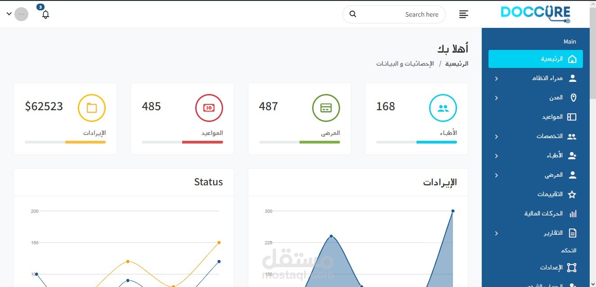Click the Status chart title
Image resolution: width=596 pixels, height=287 pixels.
[x=208, y=182]
